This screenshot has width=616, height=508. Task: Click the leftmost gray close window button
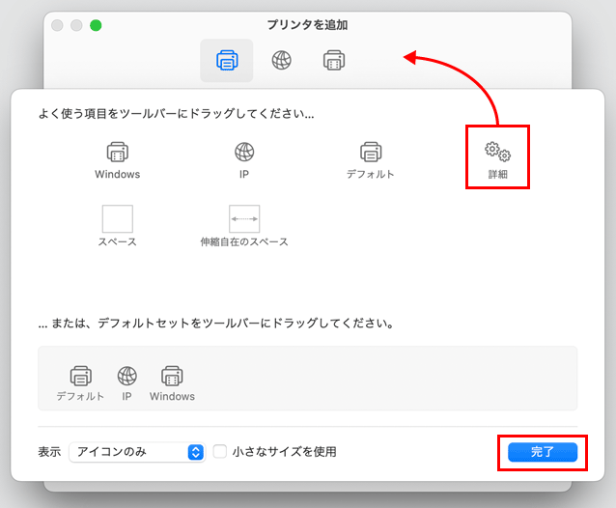coord(58,25)
